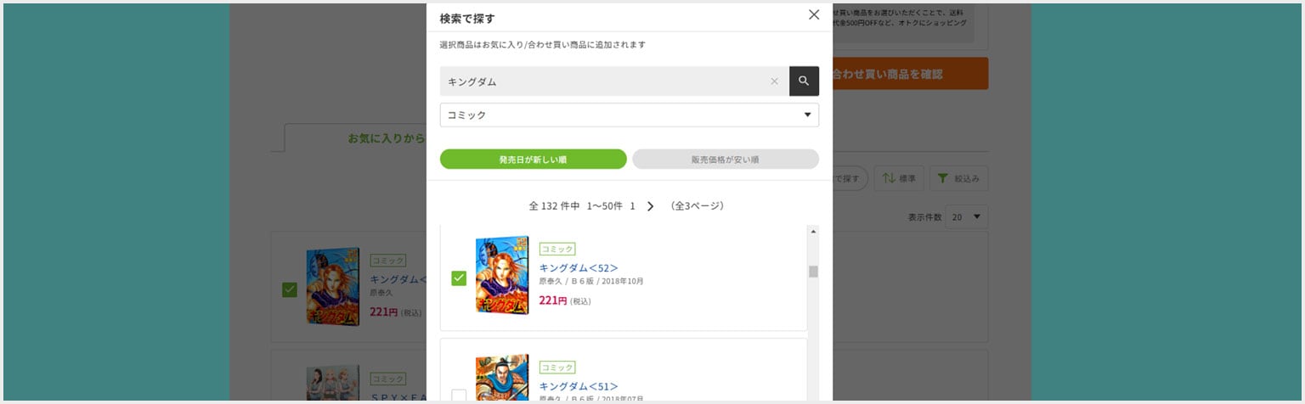Open the コミック category dropdown

point(629,115)
